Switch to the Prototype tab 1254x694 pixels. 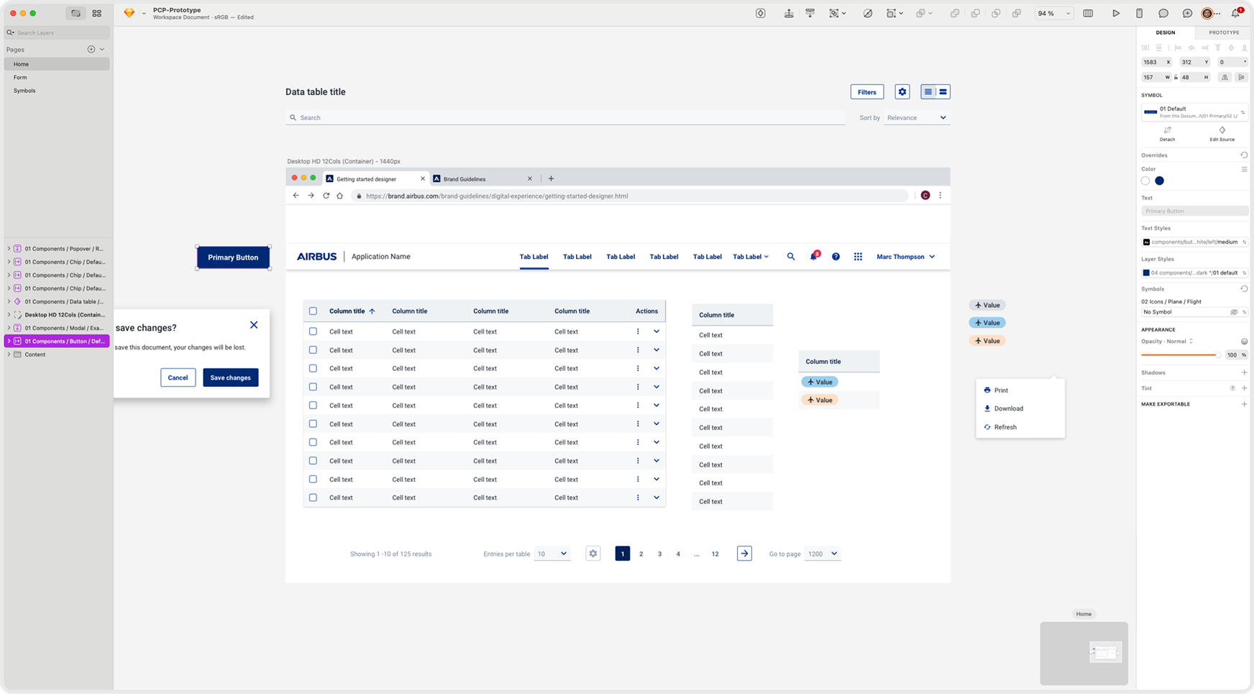pos(1223,32)
